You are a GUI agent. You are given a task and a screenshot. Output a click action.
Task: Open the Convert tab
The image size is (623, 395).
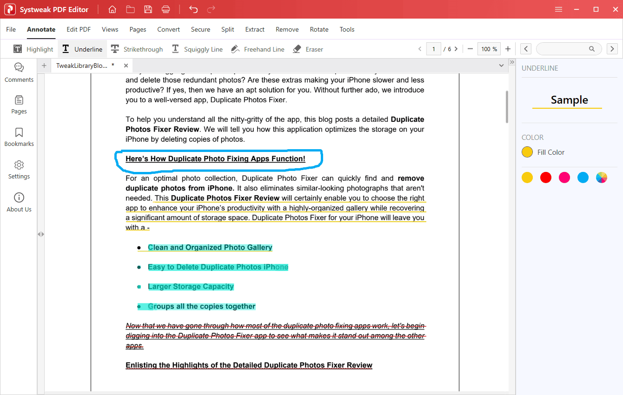point(169,29)
